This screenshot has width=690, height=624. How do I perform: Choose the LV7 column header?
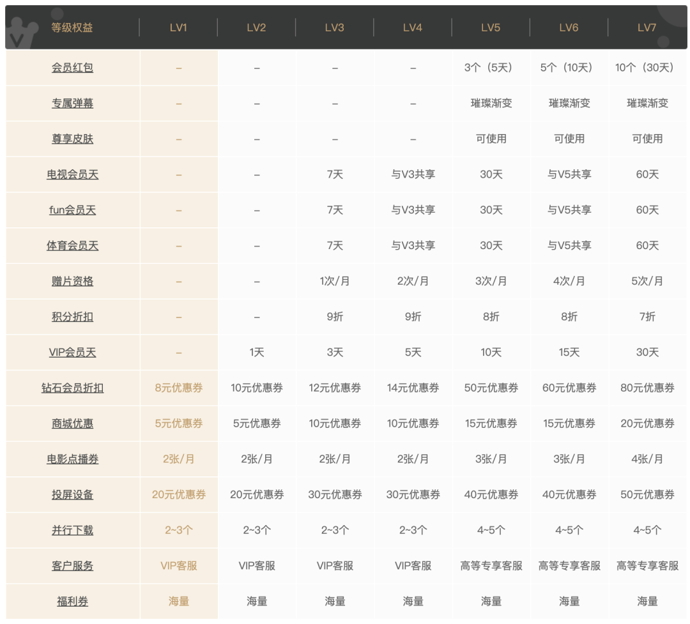tap(647, 27)
